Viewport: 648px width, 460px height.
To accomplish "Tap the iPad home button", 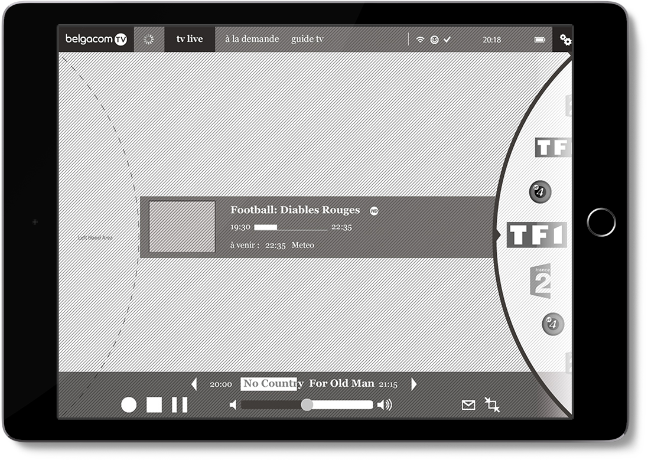I will pyautogui.click(x=601, y=223).
